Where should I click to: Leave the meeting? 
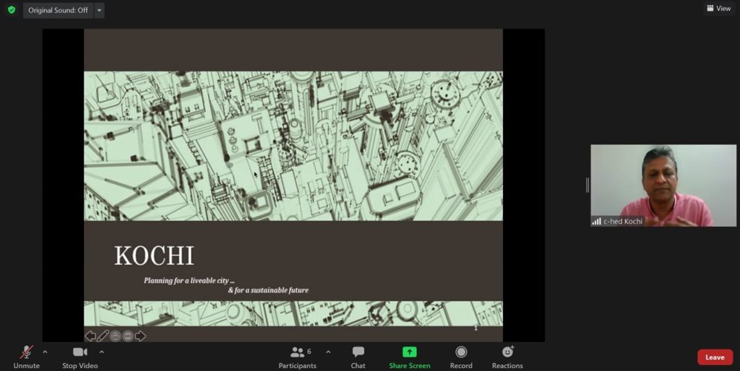click(x=715, y=357)
